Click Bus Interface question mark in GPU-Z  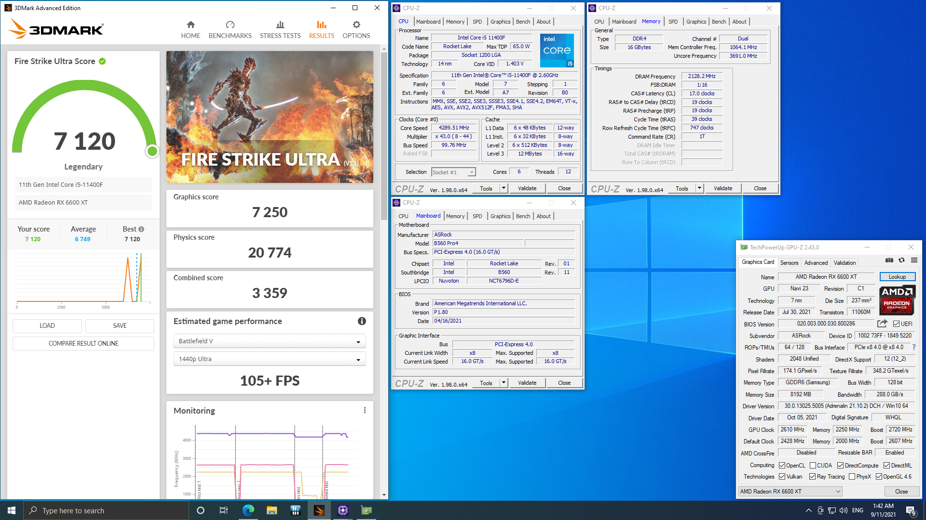point(913,347)
